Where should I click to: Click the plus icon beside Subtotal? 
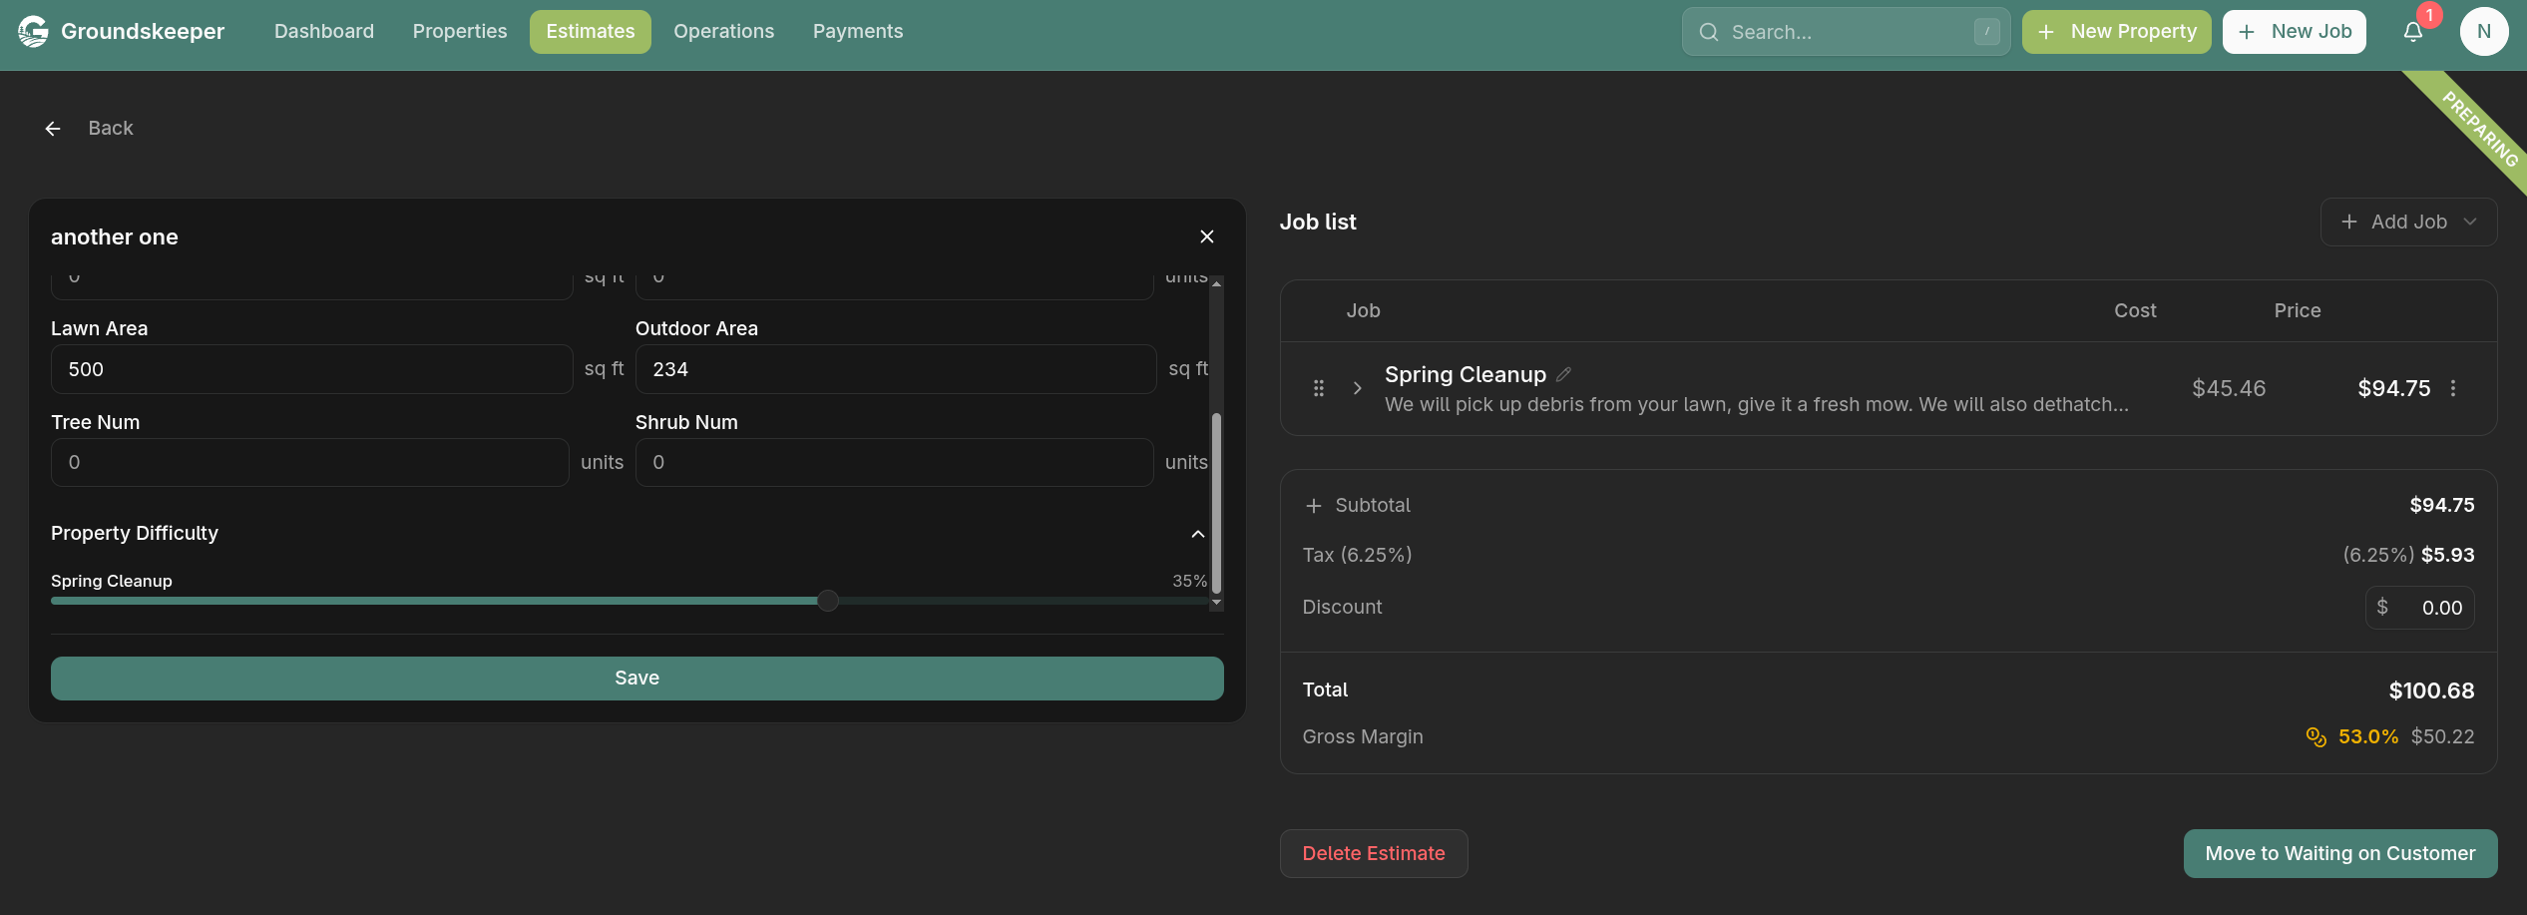pyautogui.click(x=1313, y=506)
